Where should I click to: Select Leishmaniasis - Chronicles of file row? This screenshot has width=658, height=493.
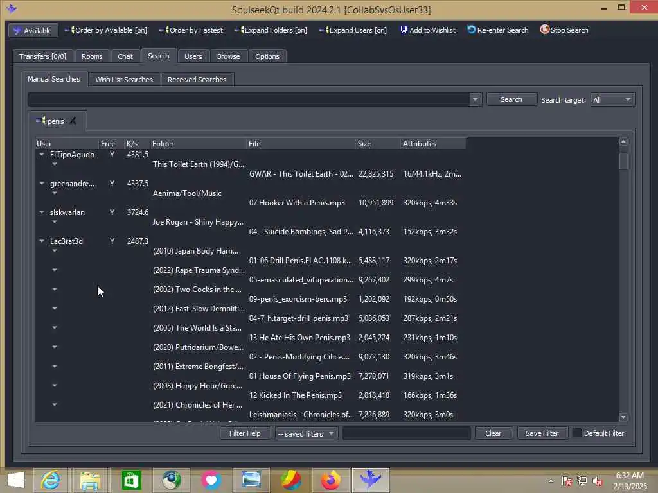click(301, 415)
